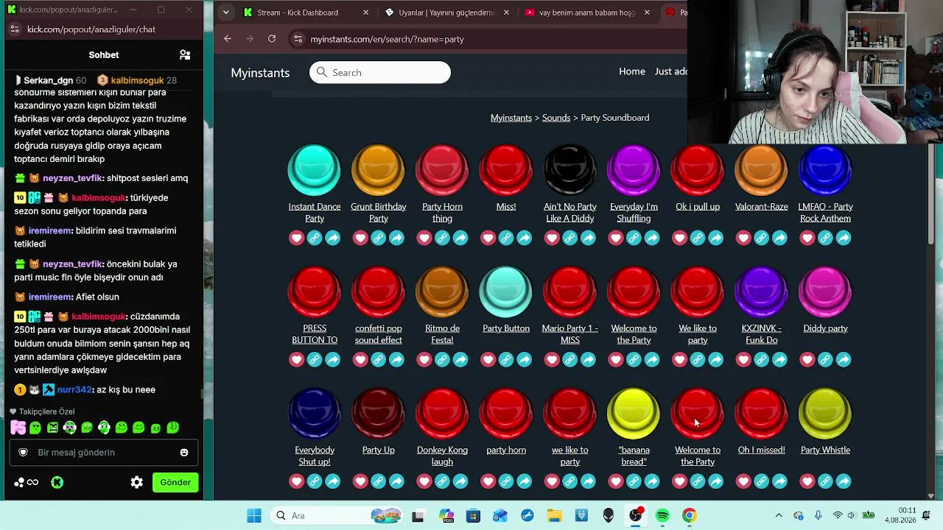Favorite the Diddy party sound
The image size is (943, 530).
pyautogui.click(x=807, y=359)
